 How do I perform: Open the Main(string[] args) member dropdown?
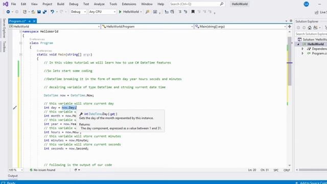tap(240, 27)
